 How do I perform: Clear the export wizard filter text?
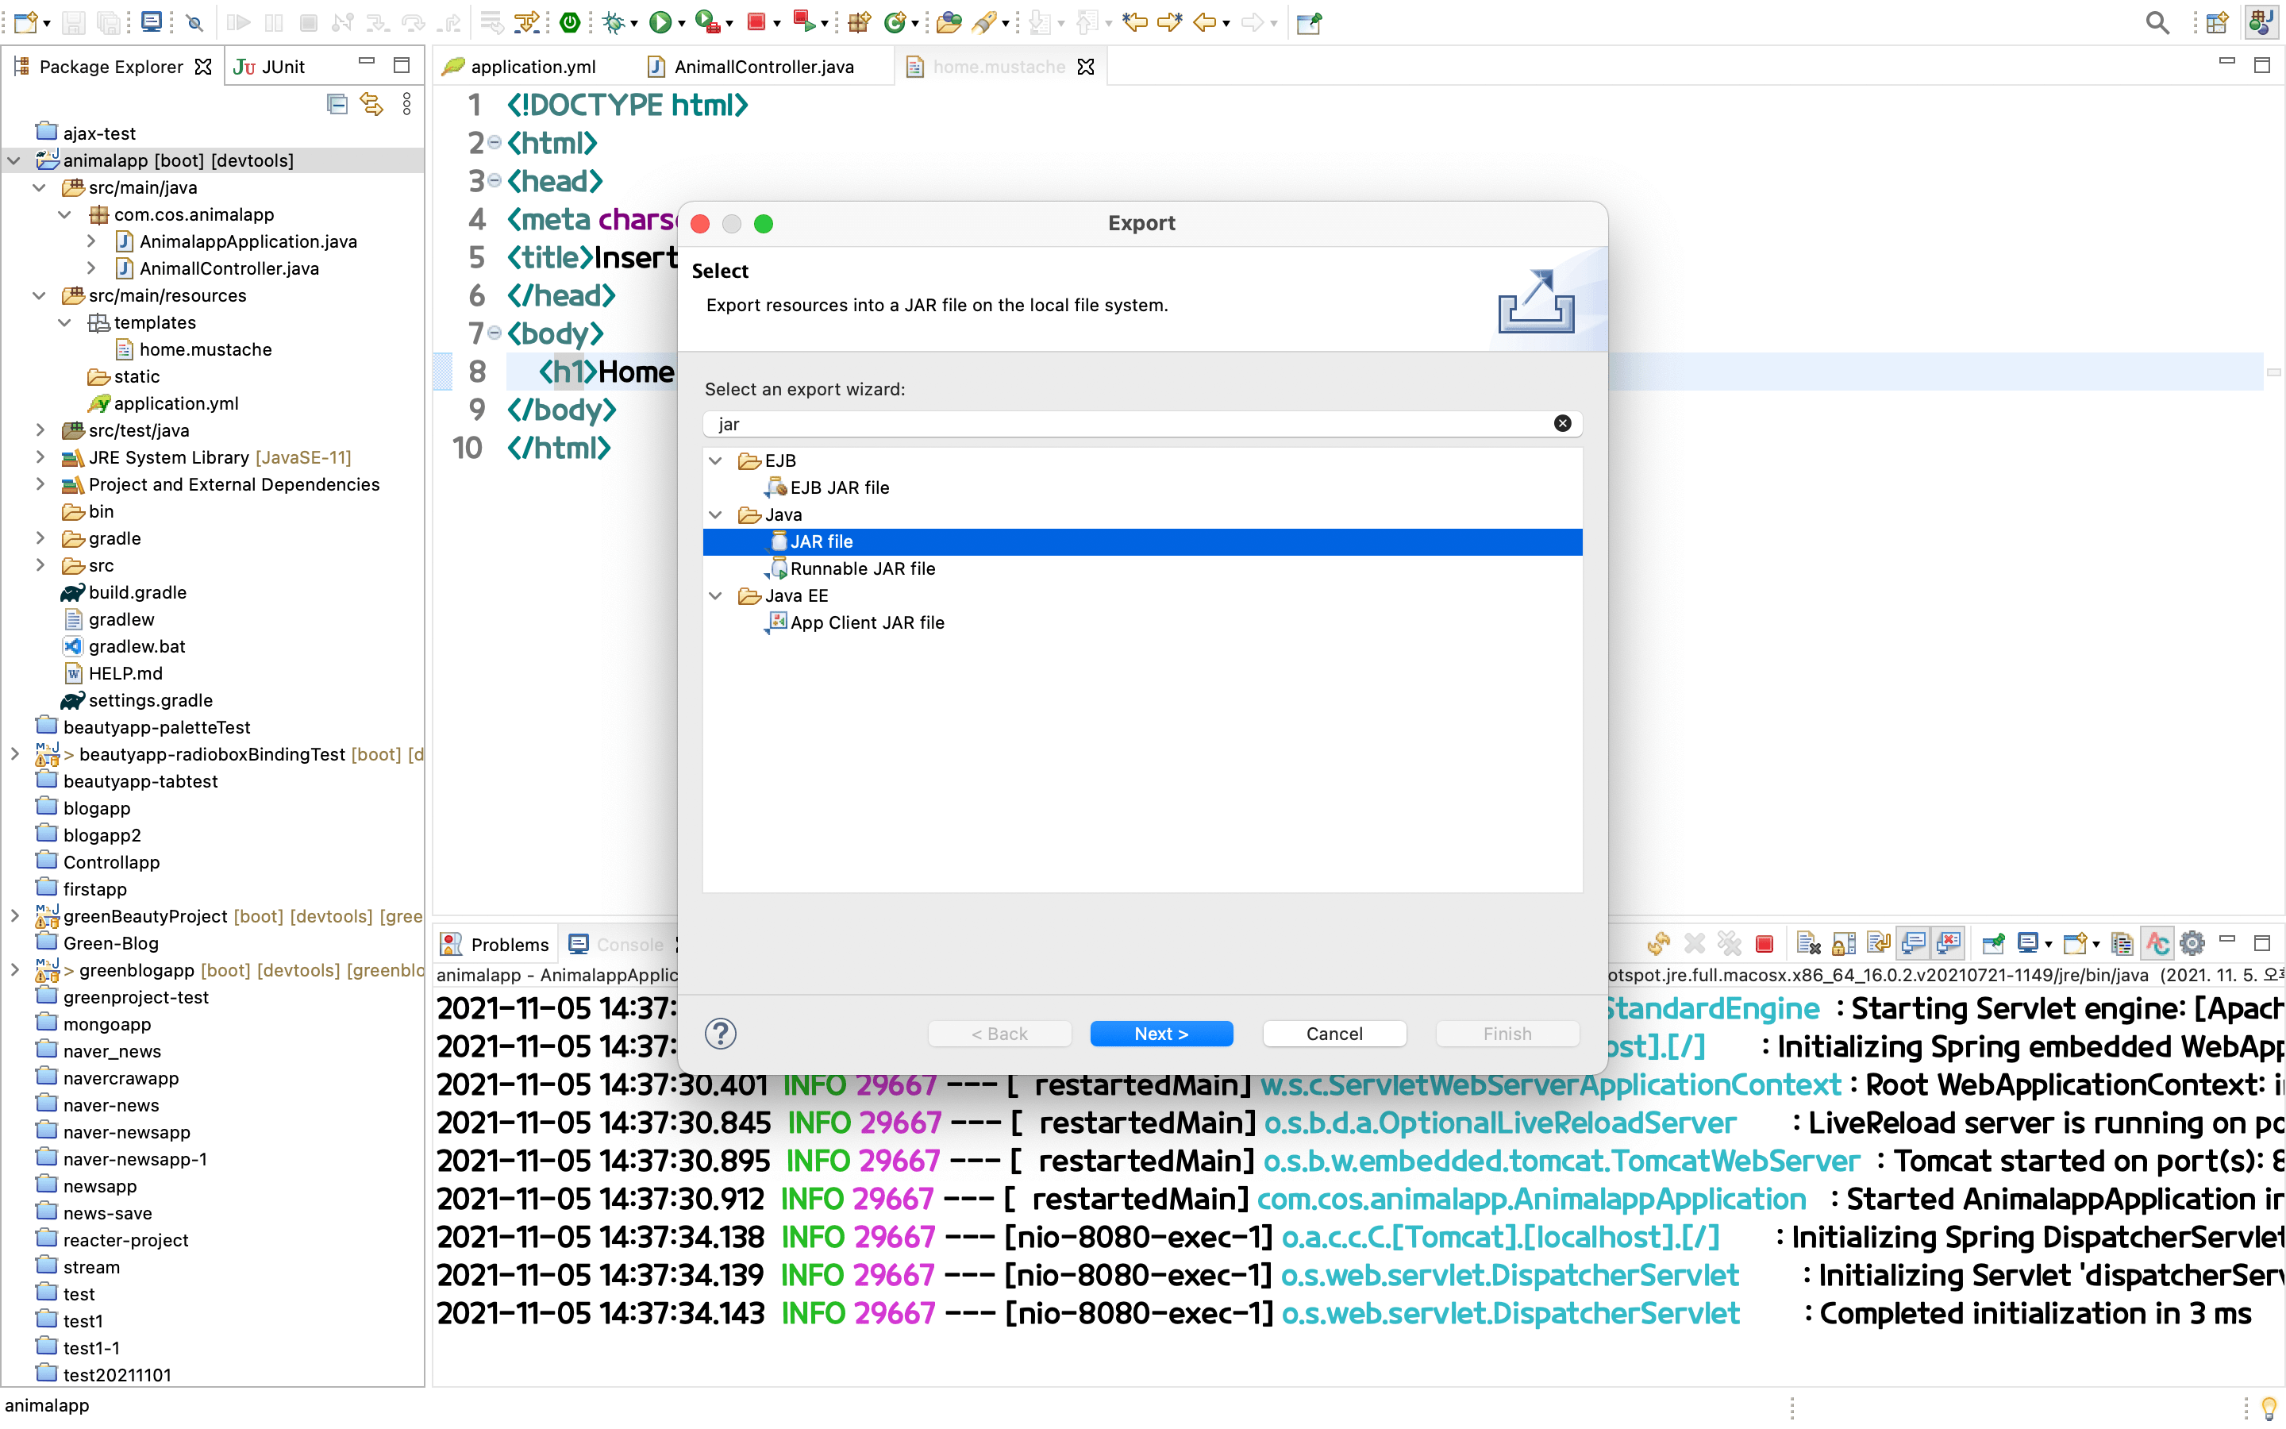tap(1562, 423)
